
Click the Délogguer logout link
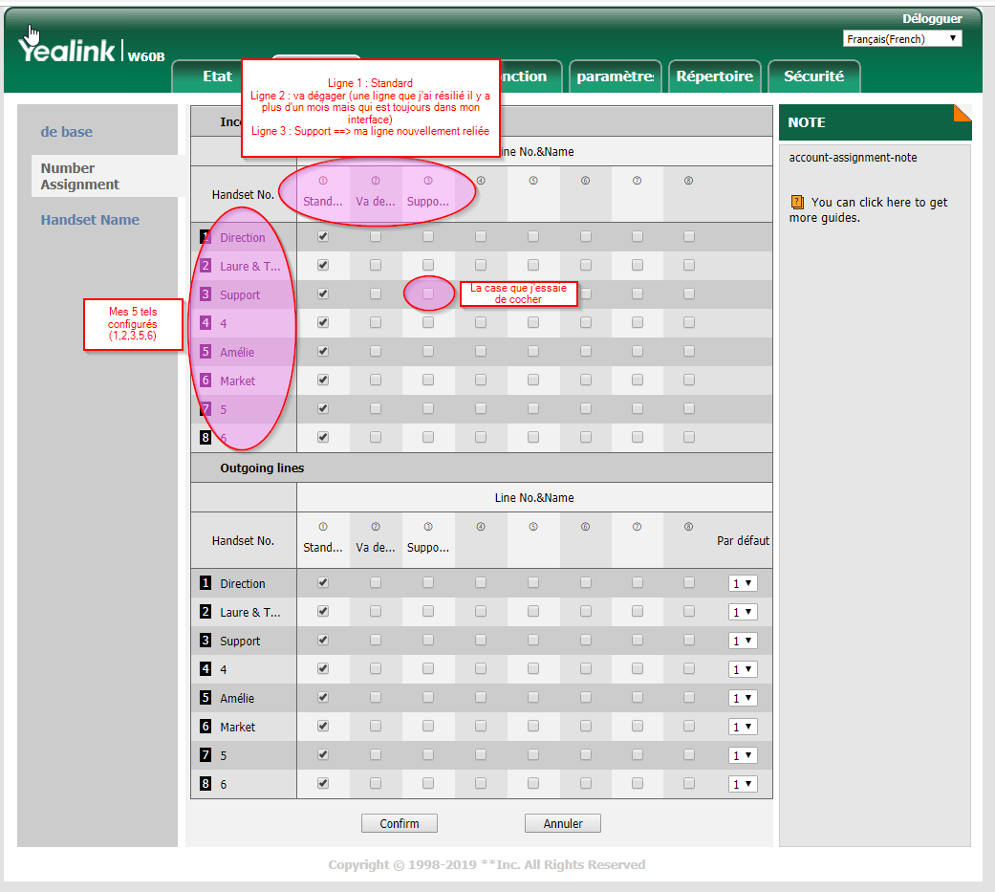931,19
